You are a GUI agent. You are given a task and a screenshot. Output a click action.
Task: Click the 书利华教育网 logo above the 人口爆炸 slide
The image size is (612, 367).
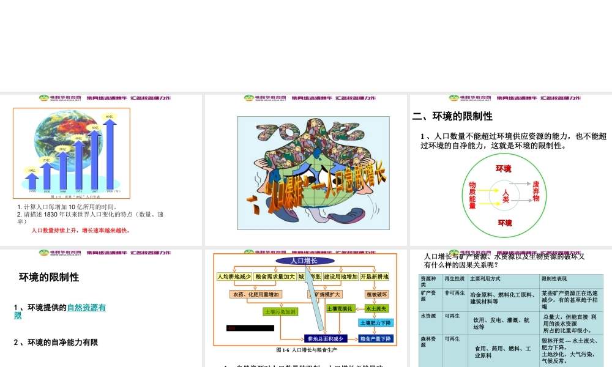coord(248,98)
